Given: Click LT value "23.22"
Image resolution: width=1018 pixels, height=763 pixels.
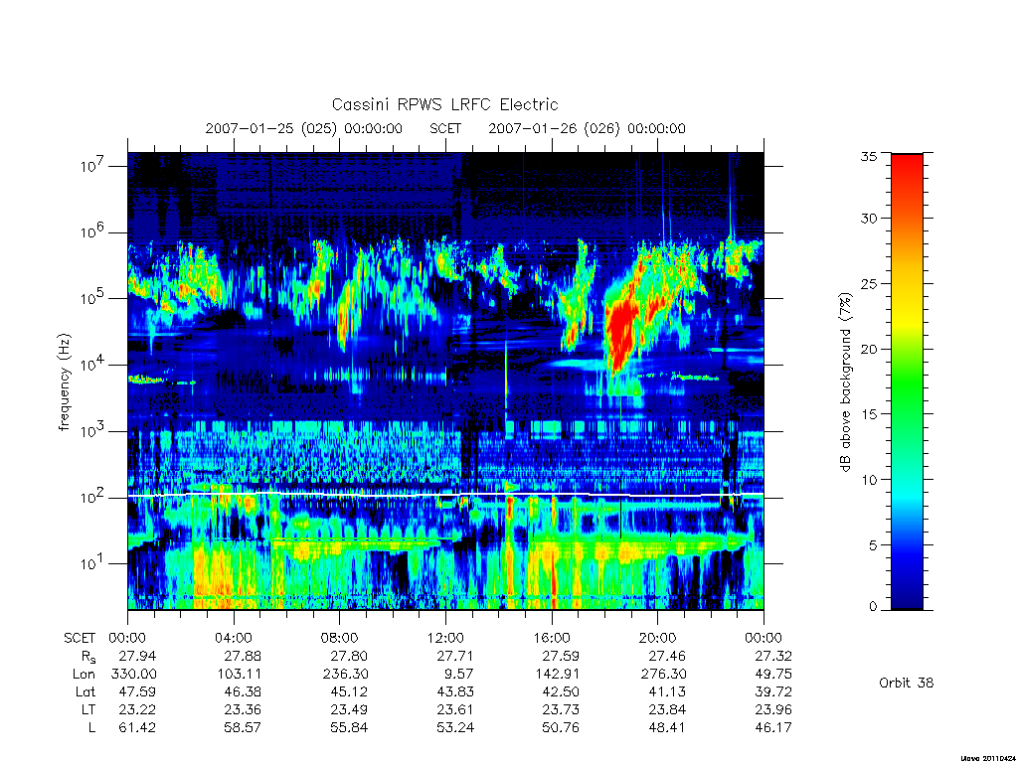Looking at the screenshot, I should click(x=137, y=709).
